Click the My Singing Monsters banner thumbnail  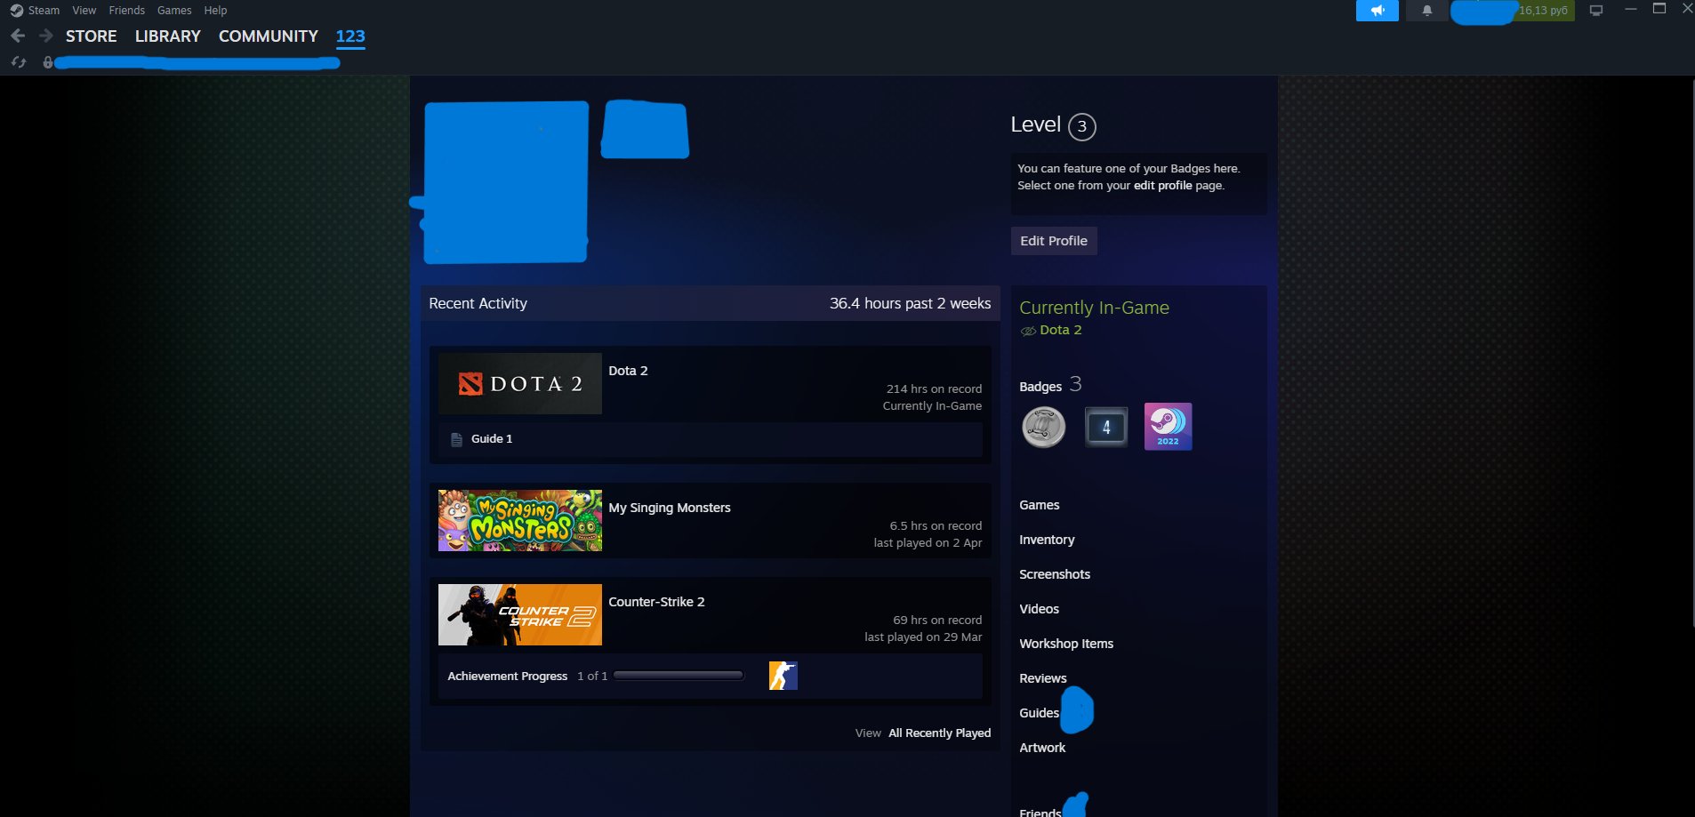520,520
